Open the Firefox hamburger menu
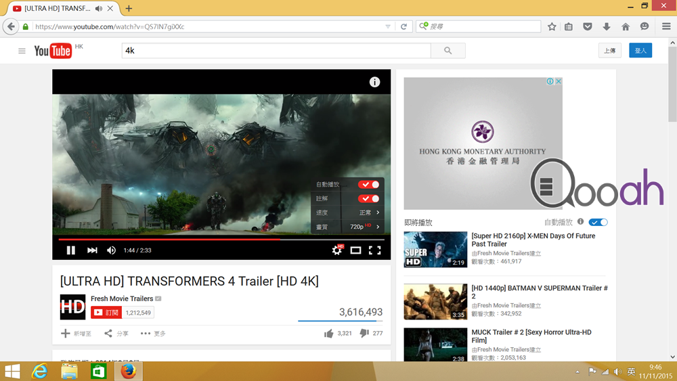Viewport: 677px width, 381px height. pyautogui.click(x=666, y=26)
